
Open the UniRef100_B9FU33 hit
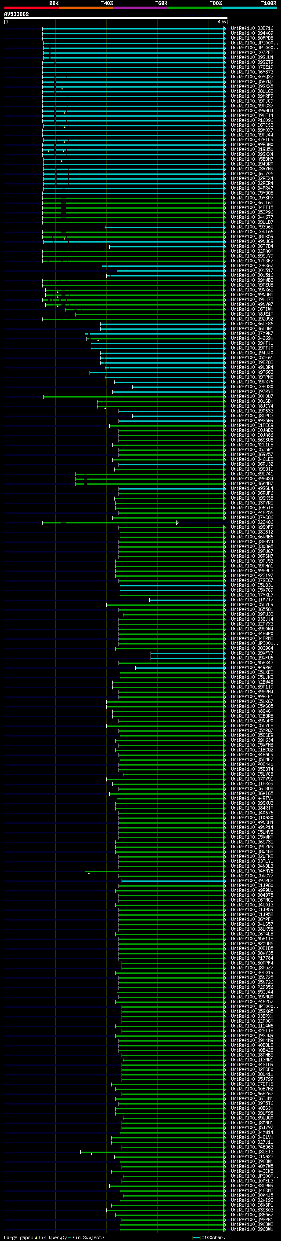click(x=252, y=615)
